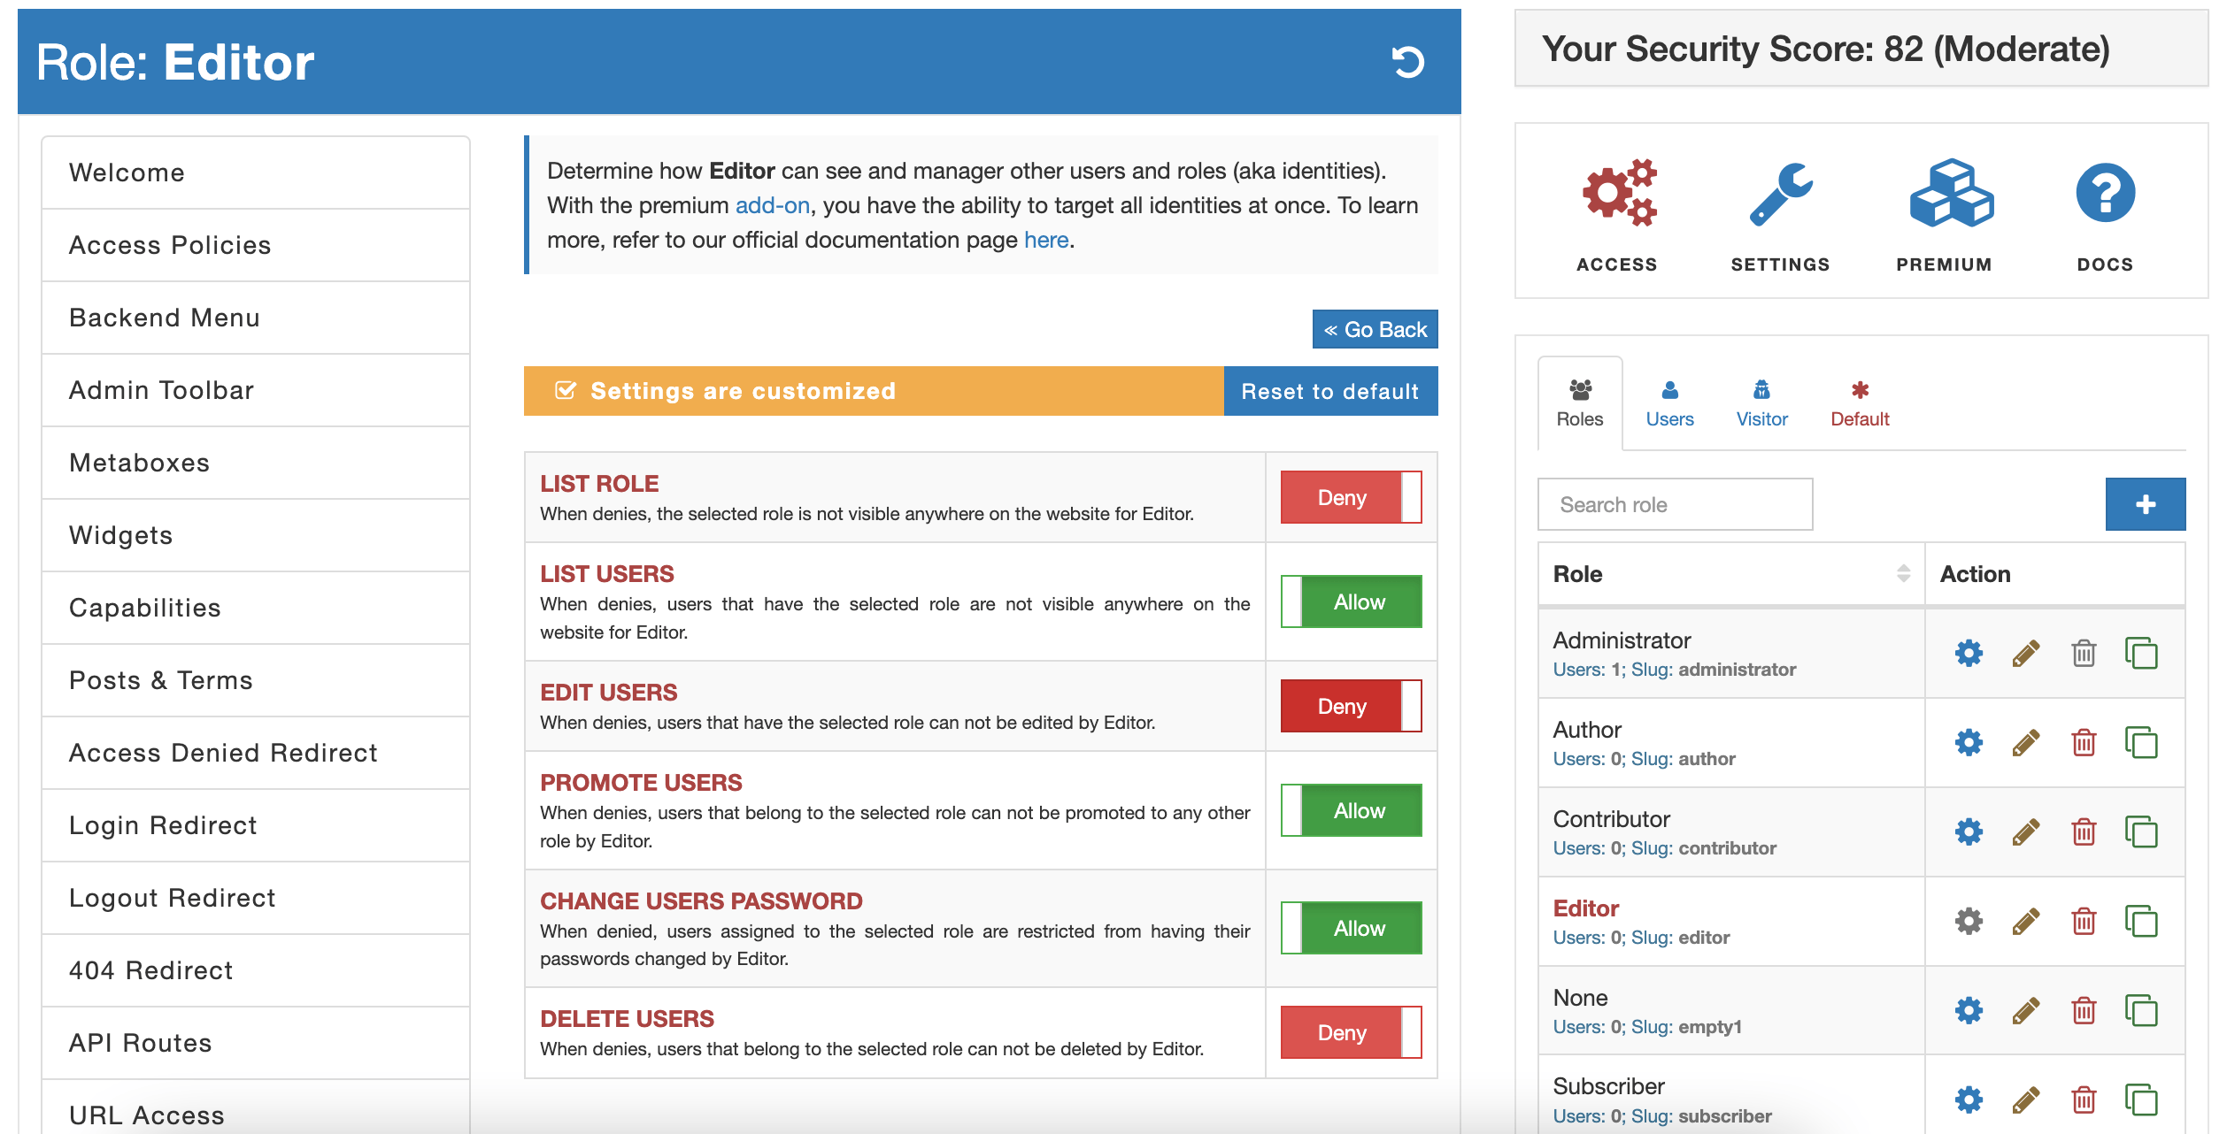
Task: Delete the Subscriber role
Action: pos(2084,1100)
